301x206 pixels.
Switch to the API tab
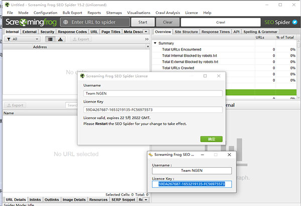(x=236, y=32)
